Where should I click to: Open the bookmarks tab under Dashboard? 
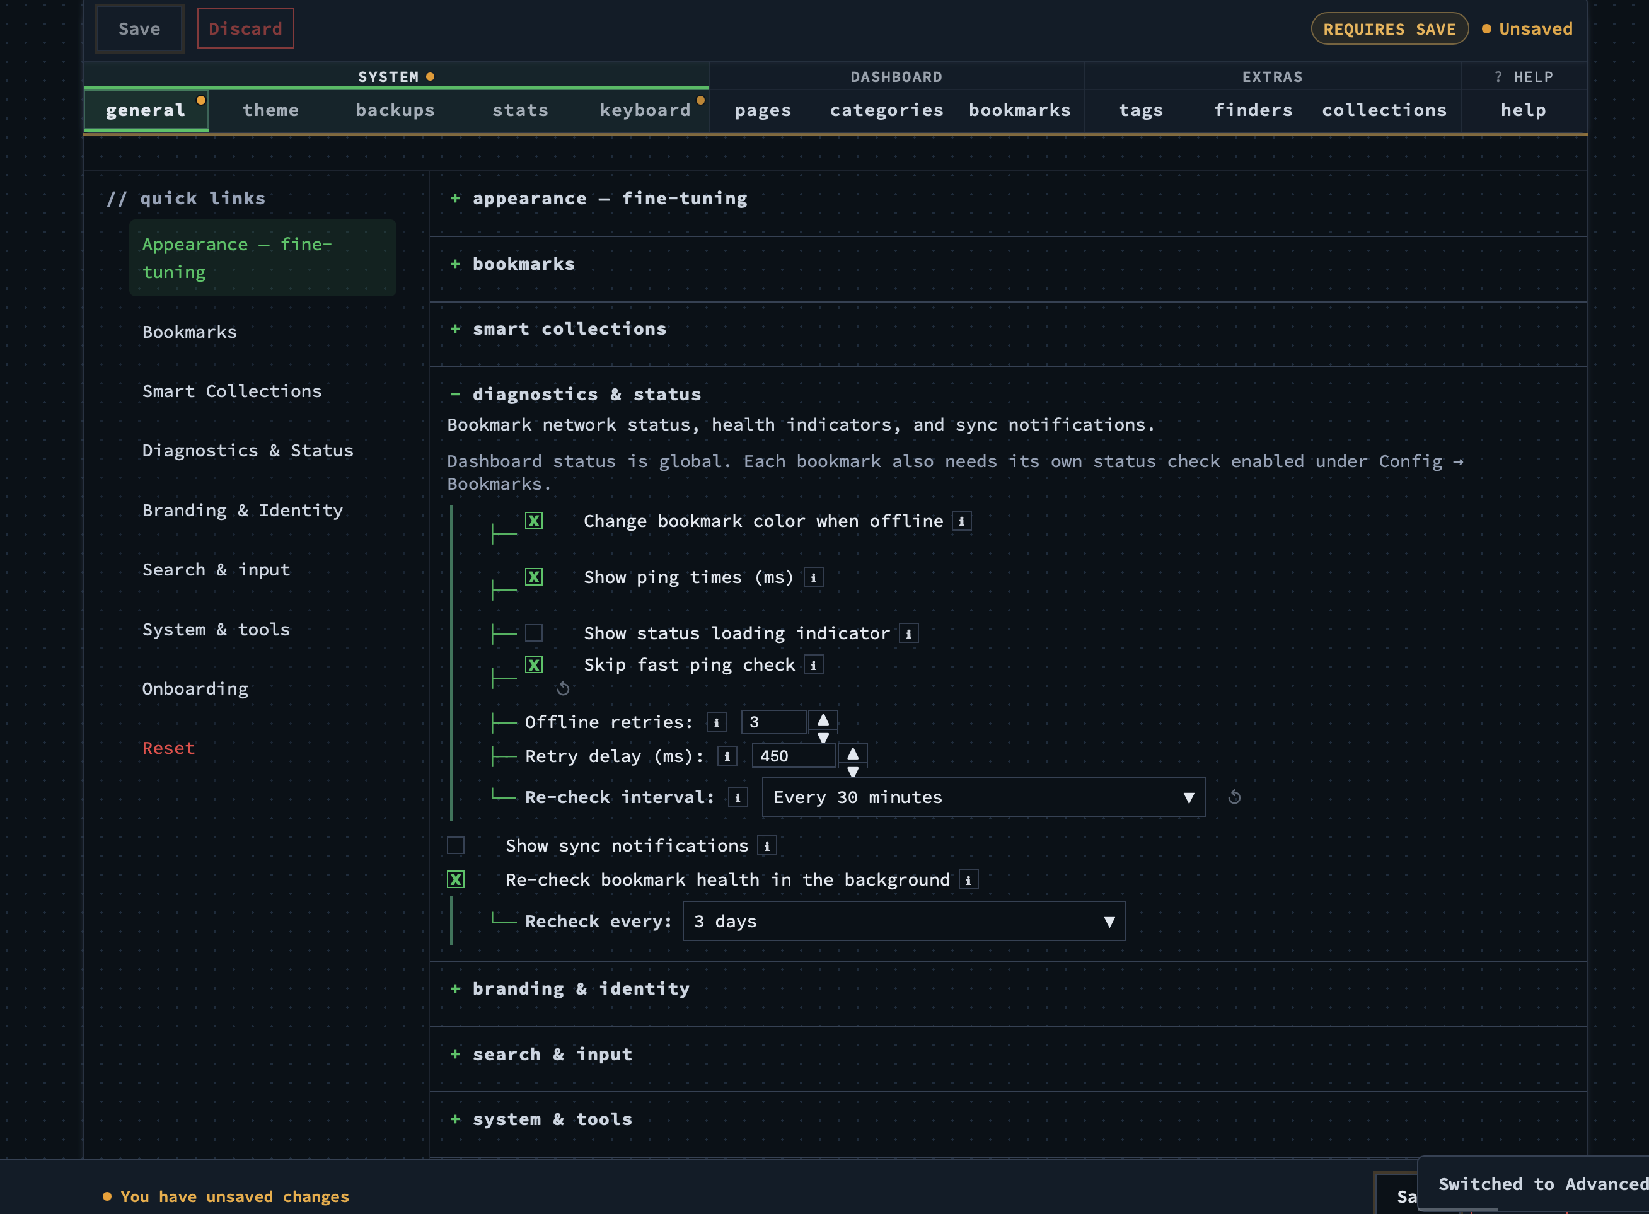1019,110
